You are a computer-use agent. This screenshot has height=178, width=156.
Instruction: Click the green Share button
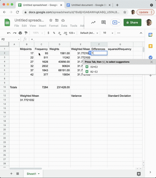[x=132, y=22]
